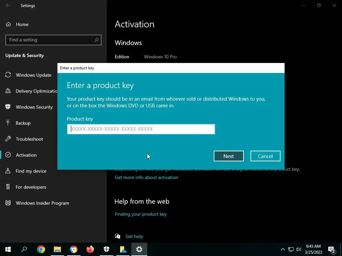This screenshot has height=256, width=342.
Task: Select Troubleshoot in the sidebar
Action: pyautogui.click(x=29, y=139)
